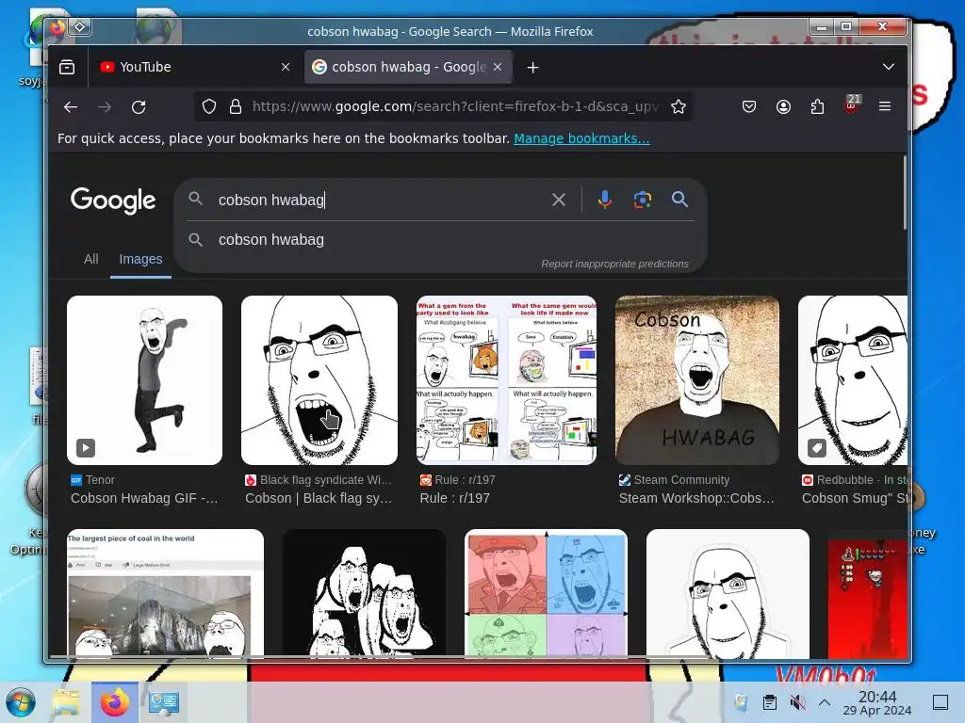Open the Rule r/197 comic image
Image resolution: width=965 pixels, height=723 pixels.
[506, 380]
